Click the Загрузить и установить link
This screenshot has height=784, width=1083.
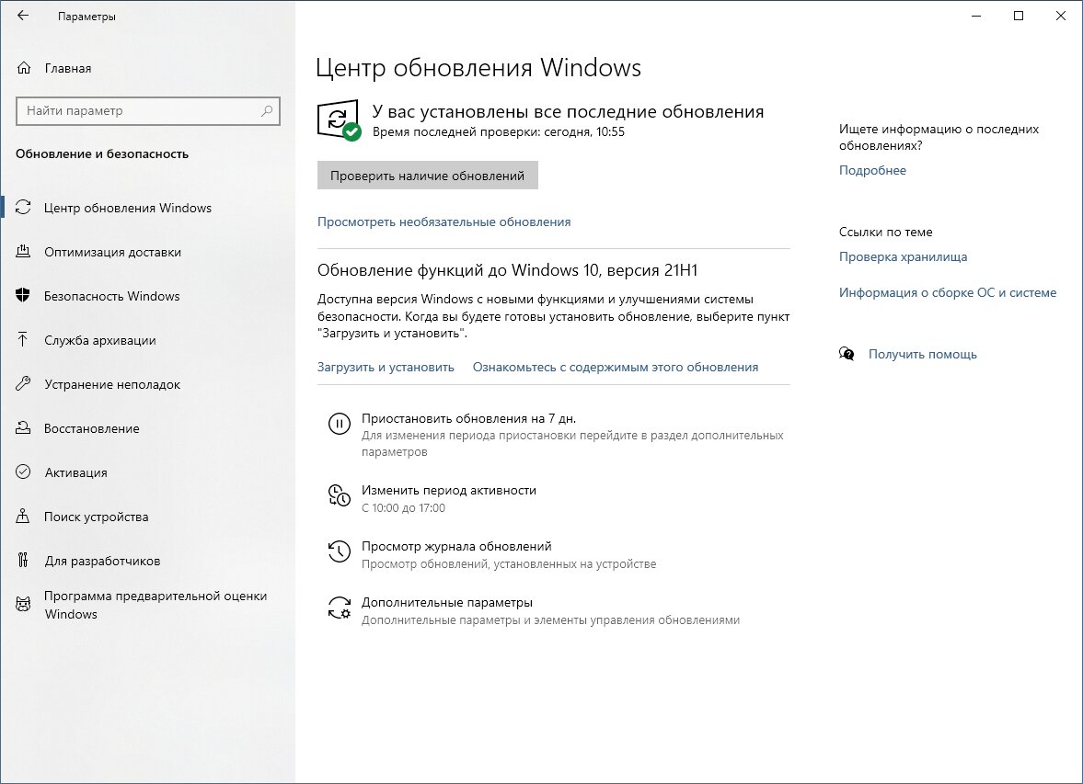coord(386,367)
